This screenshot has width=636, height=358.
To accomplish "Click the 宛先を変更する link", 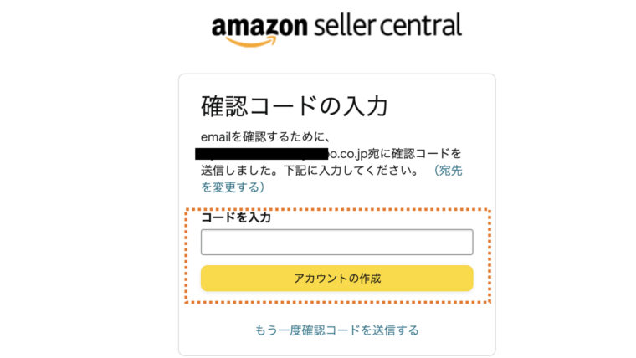I will [x=449, y=171].
